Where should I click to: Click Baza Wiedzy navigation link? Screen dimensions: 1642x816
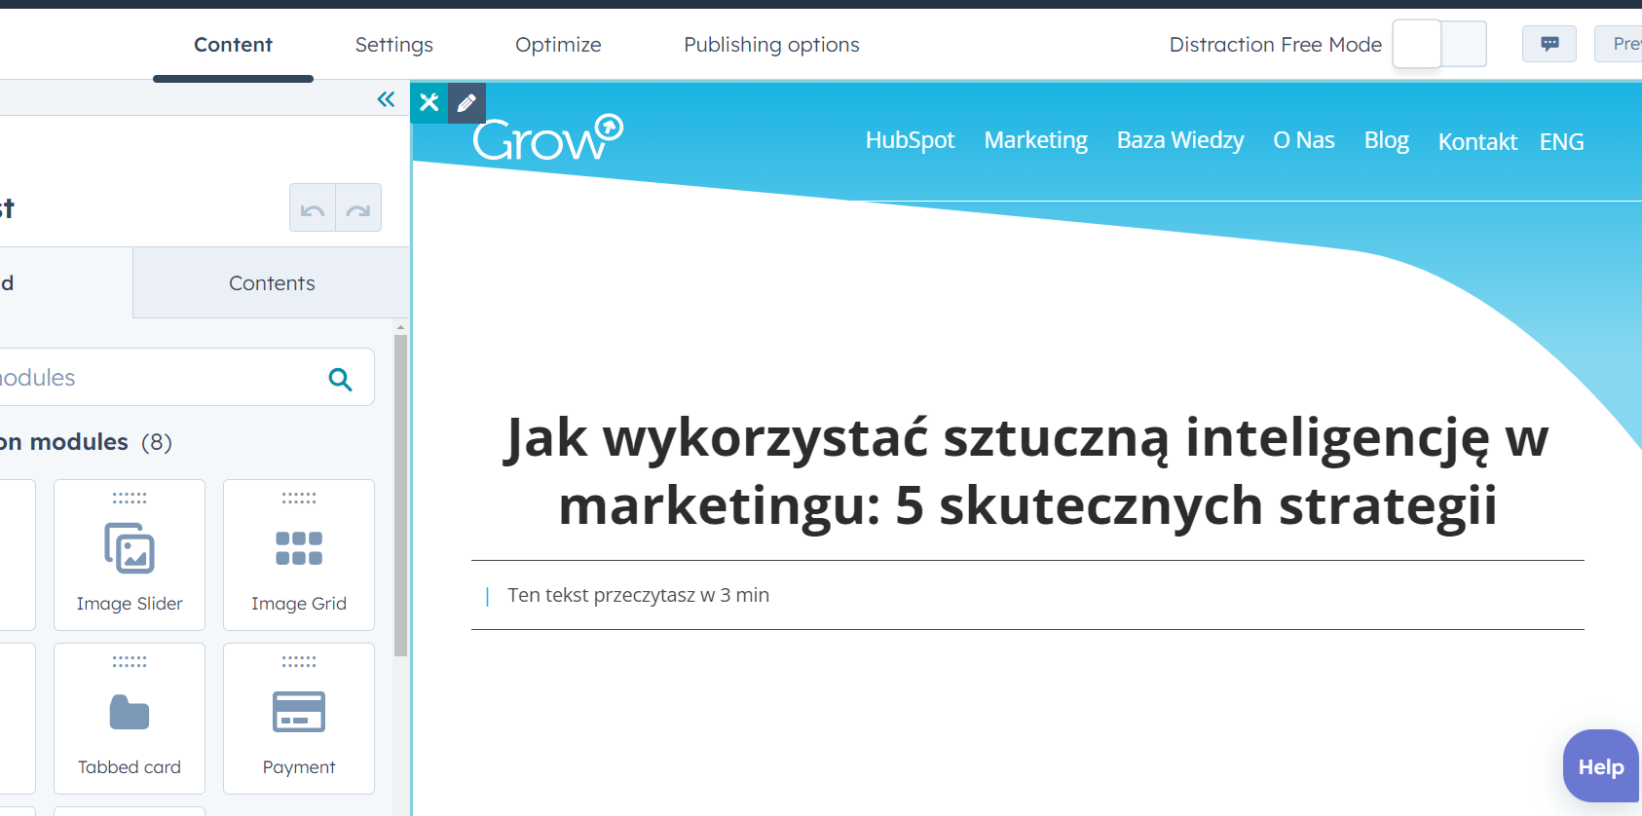click(x=1180, y=140)
